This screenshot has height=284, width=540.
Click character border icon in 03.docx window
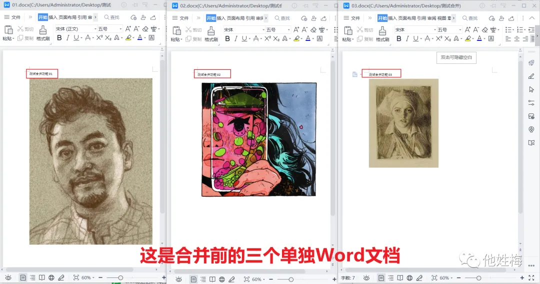tap(491, 38)
